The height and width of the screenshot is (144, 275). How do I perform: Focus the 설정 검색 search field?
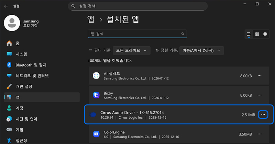point(138,6)
